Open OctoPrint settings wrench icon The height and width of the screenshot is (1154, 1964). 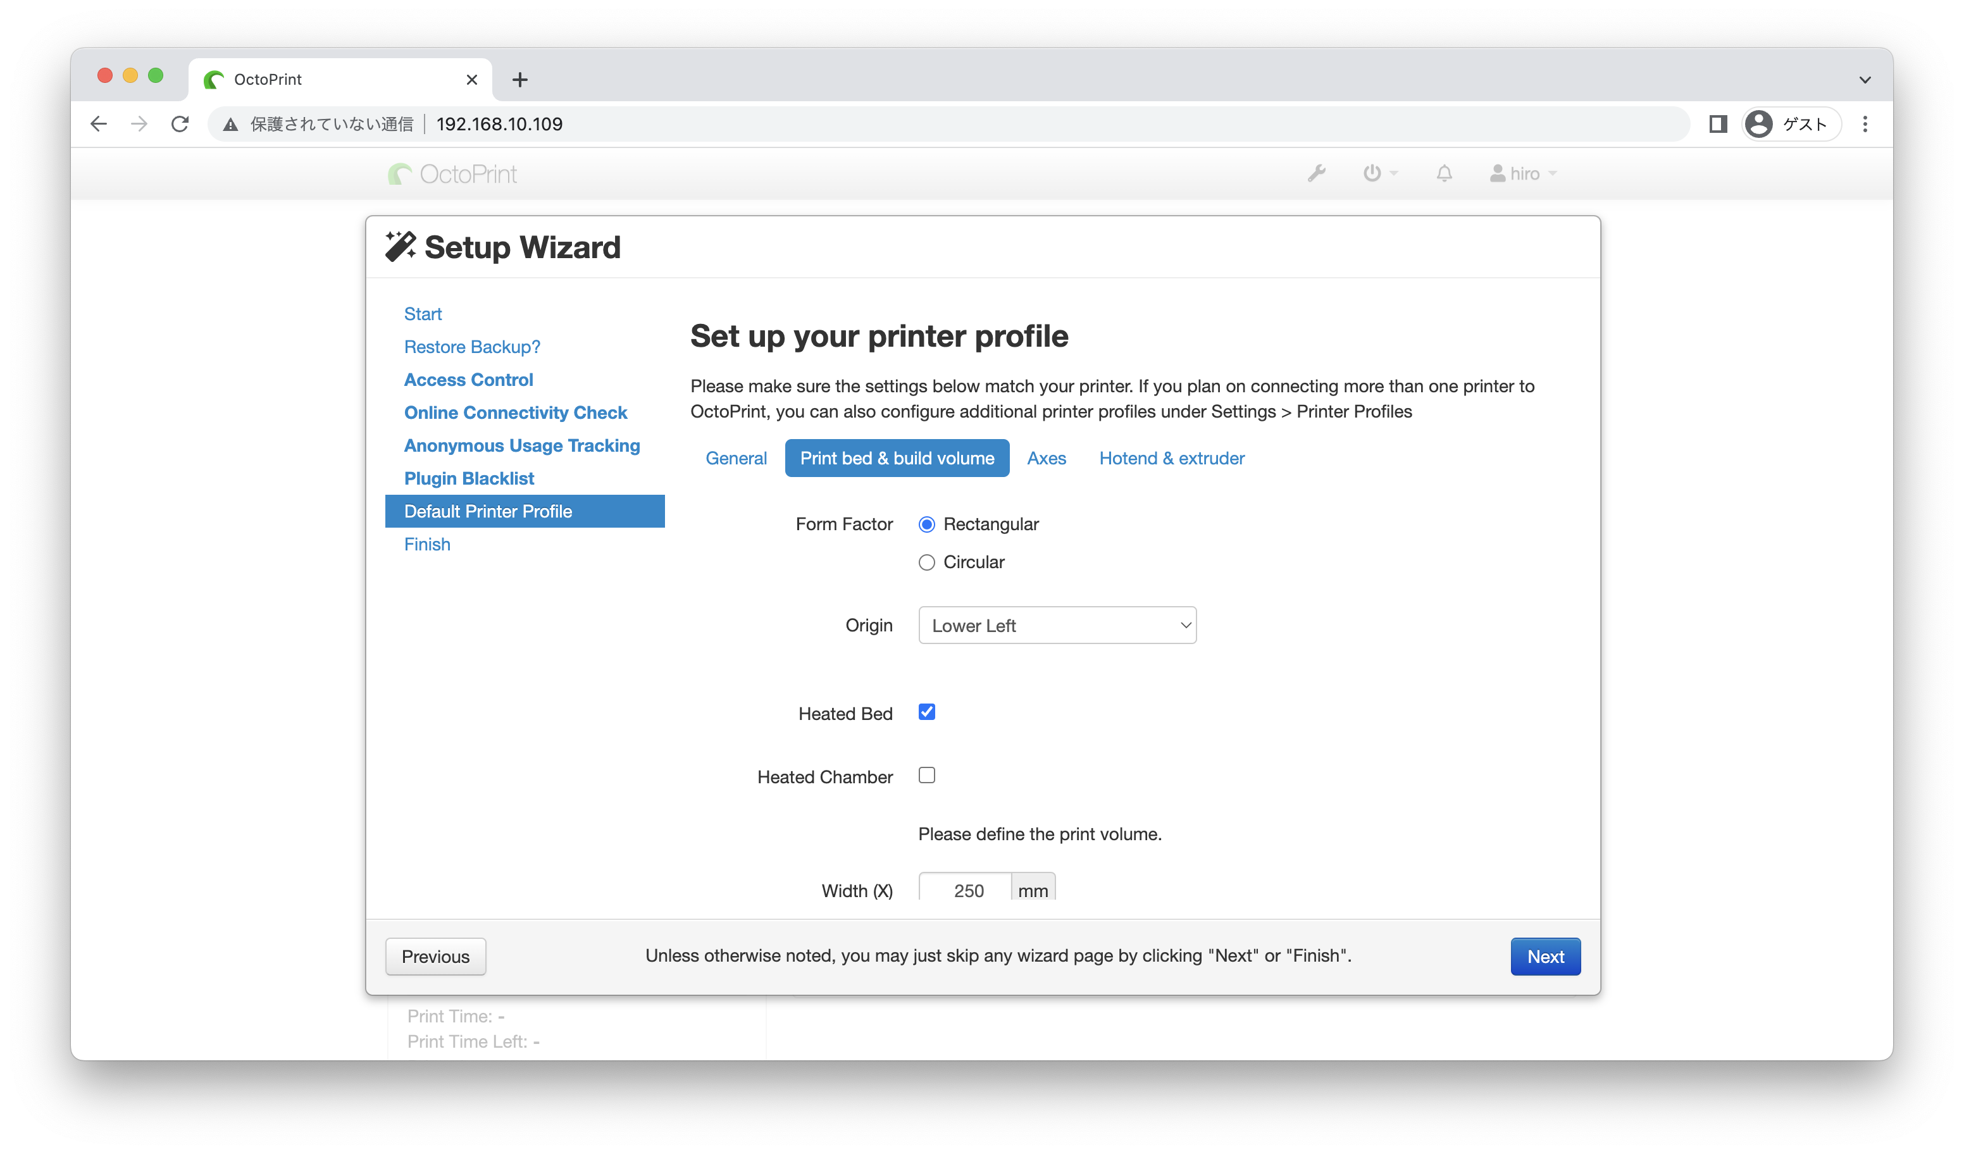click(1316, 173)
